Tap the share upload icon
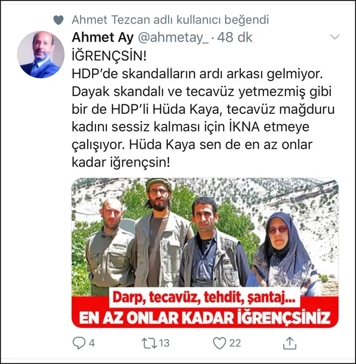 click(290, 343)
